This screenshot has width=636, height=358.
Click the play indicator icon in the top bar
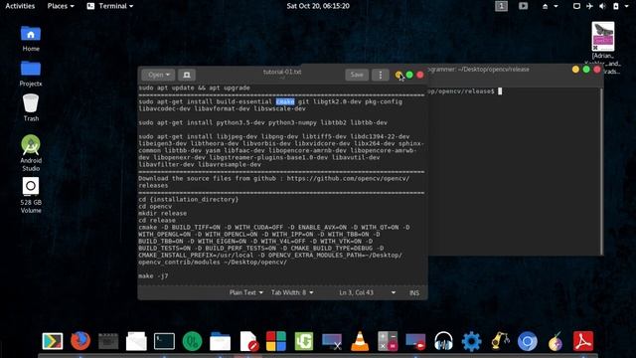pyautogui.click(x=524, y=6)
